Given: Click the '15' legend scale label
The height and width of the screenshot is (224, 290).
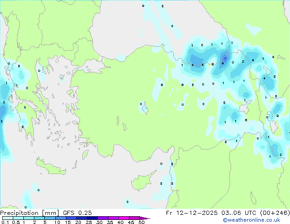Looking at the screenshot, I should [x=68, y=222].
